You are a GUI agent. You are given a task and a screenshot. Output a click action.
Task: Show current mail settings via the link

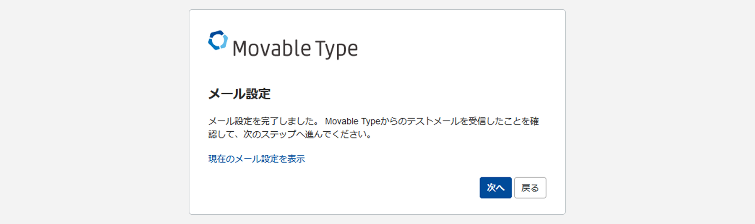click(256, 159)
